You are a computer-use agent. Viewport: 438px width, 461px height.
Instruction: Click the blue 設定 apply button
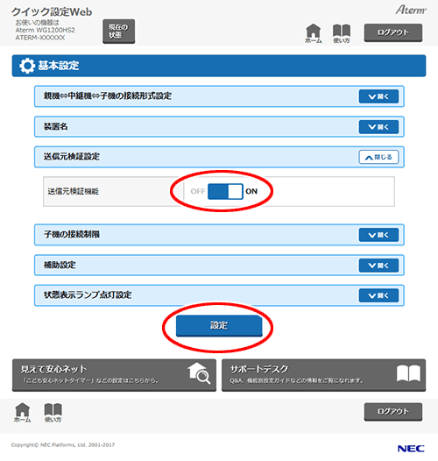(x=219, y=325)
